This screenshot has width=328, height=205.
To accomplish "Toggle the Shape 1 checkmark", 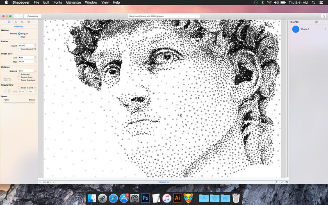I will click(325, 29).
